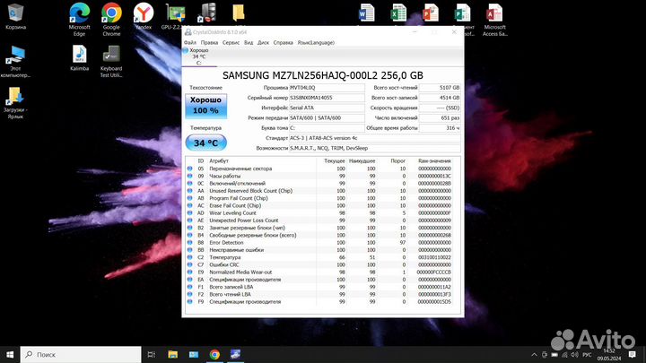Click the Всего хост-записей value 4514 GB
The image size is (646, 363).
(x=440, y=98)
